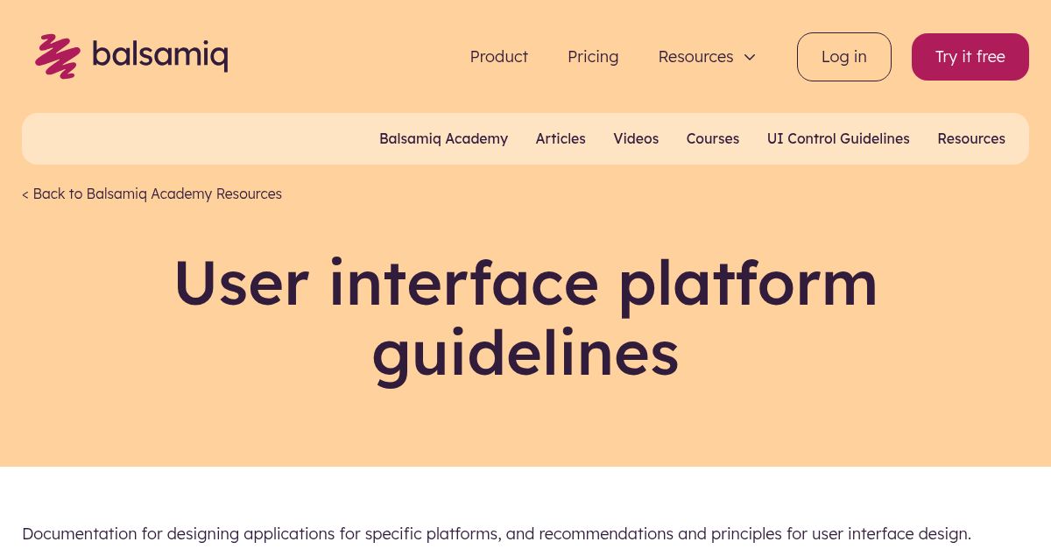This screenshot has width=1051, height=549.
Task: Open the Resources dropdown chevron
Action: 750,57
